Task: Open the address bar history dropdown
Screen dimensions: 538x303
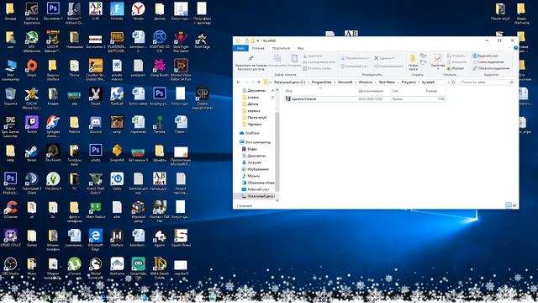Action: pos(448,82)
